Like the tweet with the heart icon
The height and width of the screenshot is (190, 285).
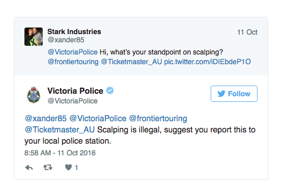pyautogui.click(x=69, y=167)
